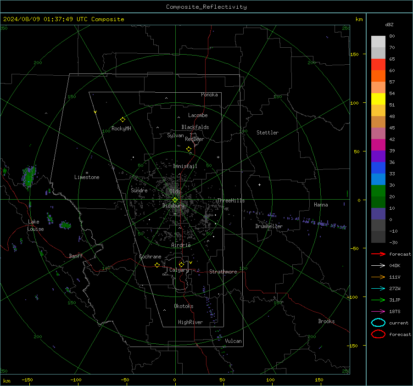413x386 pixels.
Task: Select the Didsbury label
Action: click(173, 206)
